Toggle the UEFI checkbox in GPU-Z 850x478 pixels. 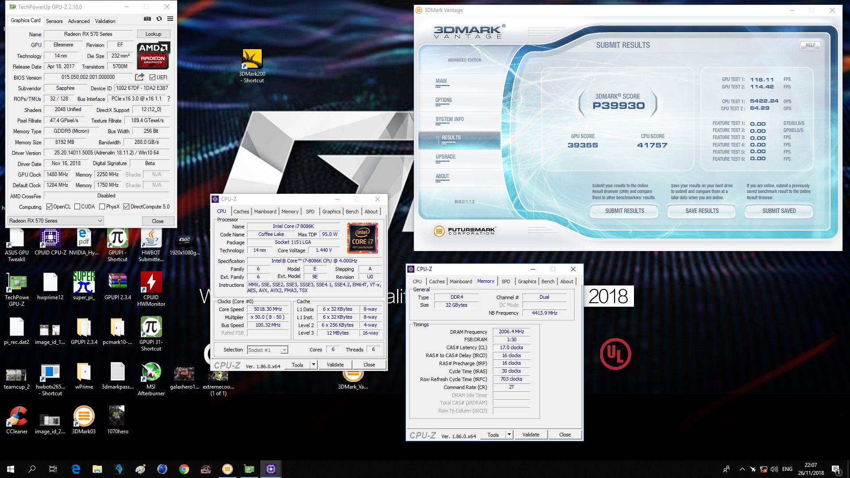click(x=152, y=77)
